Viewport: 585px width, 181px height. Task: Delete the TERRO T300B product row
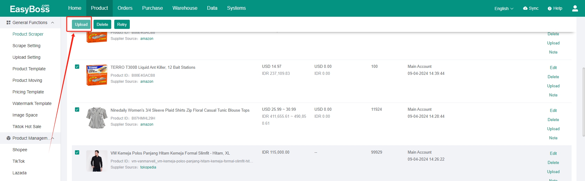pos(553,77)
